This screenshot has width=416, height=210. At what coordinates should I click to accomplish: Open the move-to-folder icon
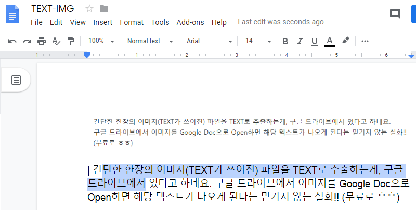click(104, 9)
